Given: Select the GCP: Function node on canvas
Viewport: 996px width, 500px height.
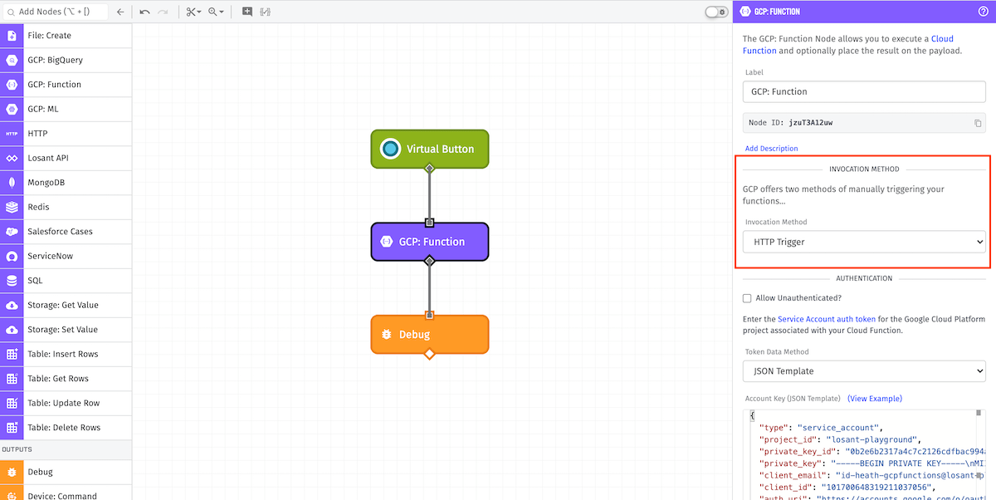Looking at the screenshot, I should pos(429,242).
